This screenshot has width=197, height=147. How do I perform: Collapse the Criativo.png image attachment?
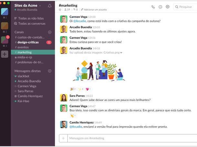pos(121,53)
